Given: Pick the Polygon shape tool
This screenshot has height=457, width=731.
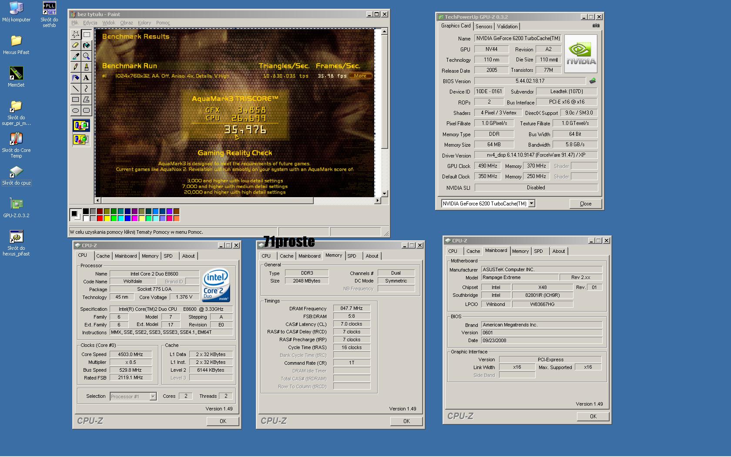Looking at the screenshot, I should [87, 99].
